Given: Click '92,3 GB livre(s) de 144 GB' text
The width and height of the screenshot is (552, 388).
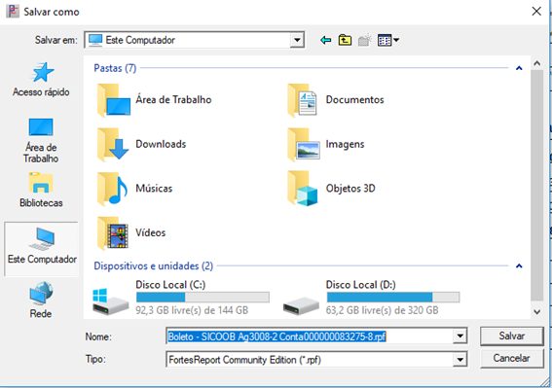Looking at the screenshot, I should (x=192, y=310).
